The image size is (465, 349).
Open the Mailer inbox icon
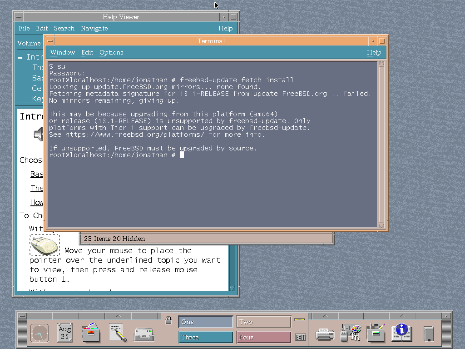[x=143, y=334]
